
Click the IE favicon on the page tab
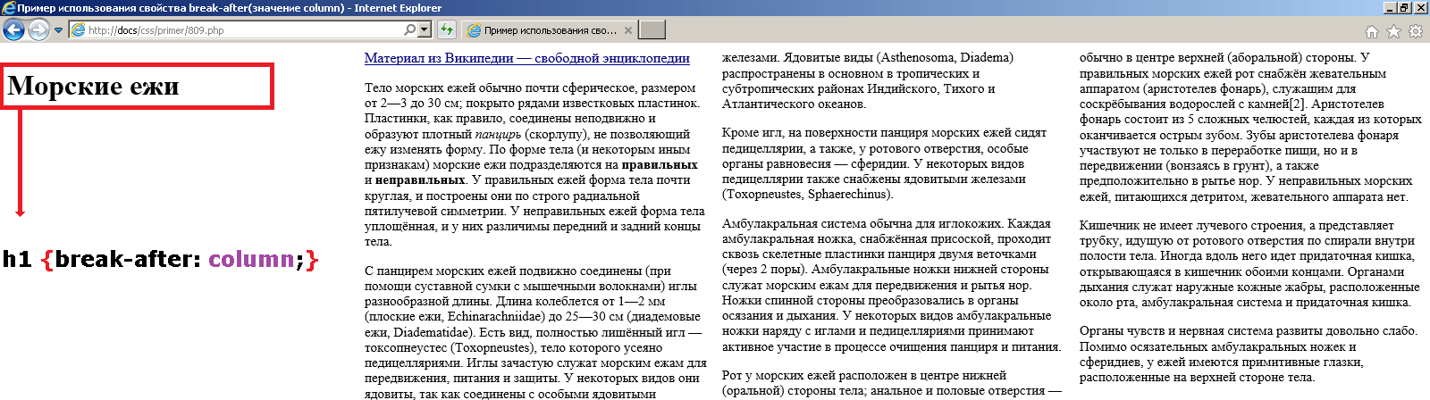pos(475,30)
